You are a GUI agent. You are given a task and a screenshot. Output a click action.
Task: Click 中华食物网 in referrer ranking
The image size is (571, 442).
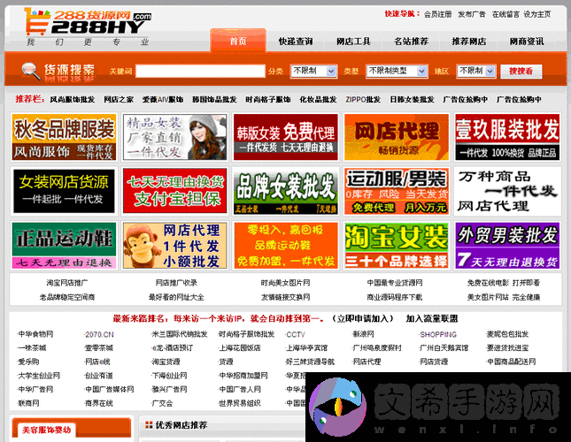[35, 334]
